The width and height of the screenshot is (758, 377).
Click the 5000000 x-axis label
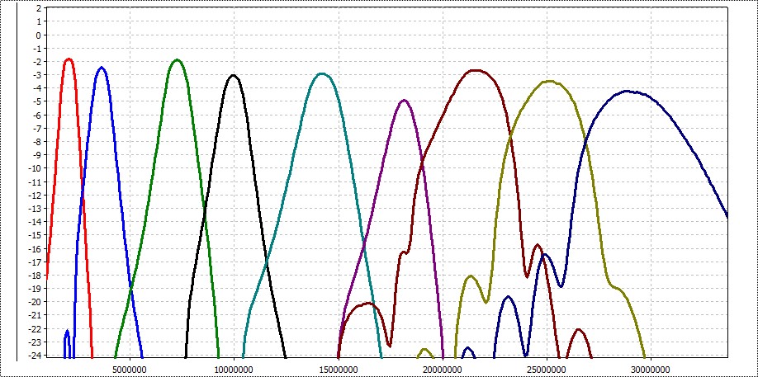129,368
